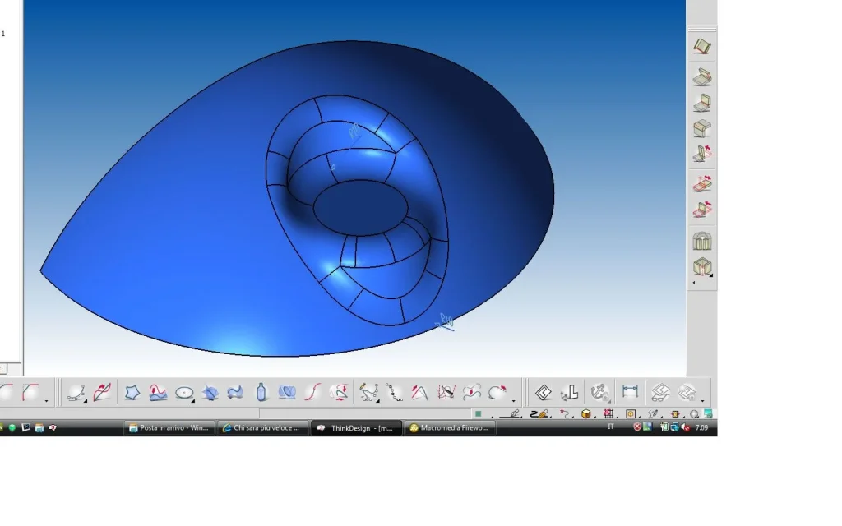Select the wavy curves with red arrow tool
This screenshot has height=526, width=842.
[x=471, y=392]
